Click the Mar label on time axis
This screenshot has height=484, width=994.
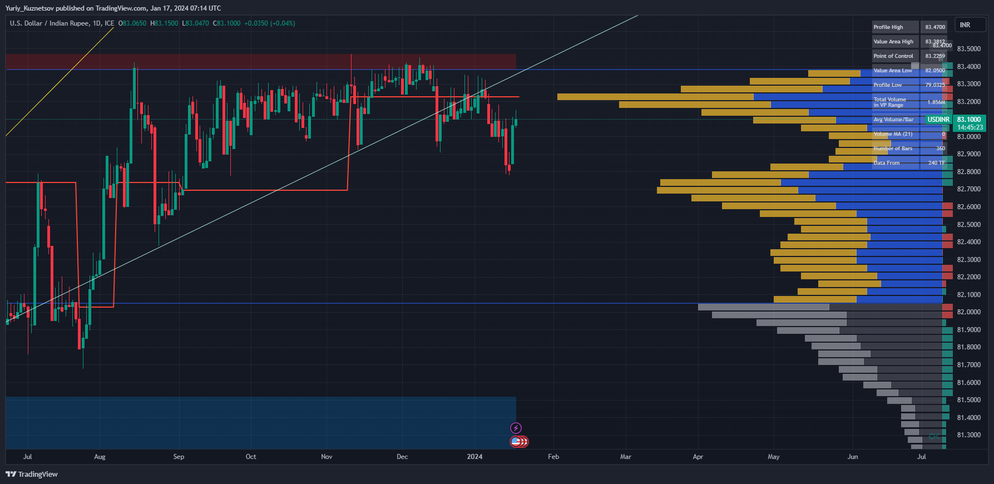pyautogui.click(x=626, y=457)
